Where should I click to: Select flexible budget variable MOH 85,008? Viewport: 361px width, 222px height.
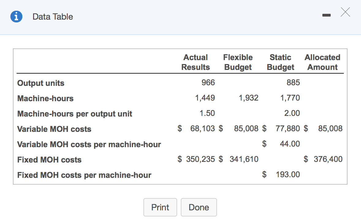pyautogui.click(x=246, y=128)
